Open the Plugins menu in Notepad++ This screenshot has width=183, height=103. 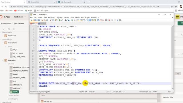click(87, 17)
